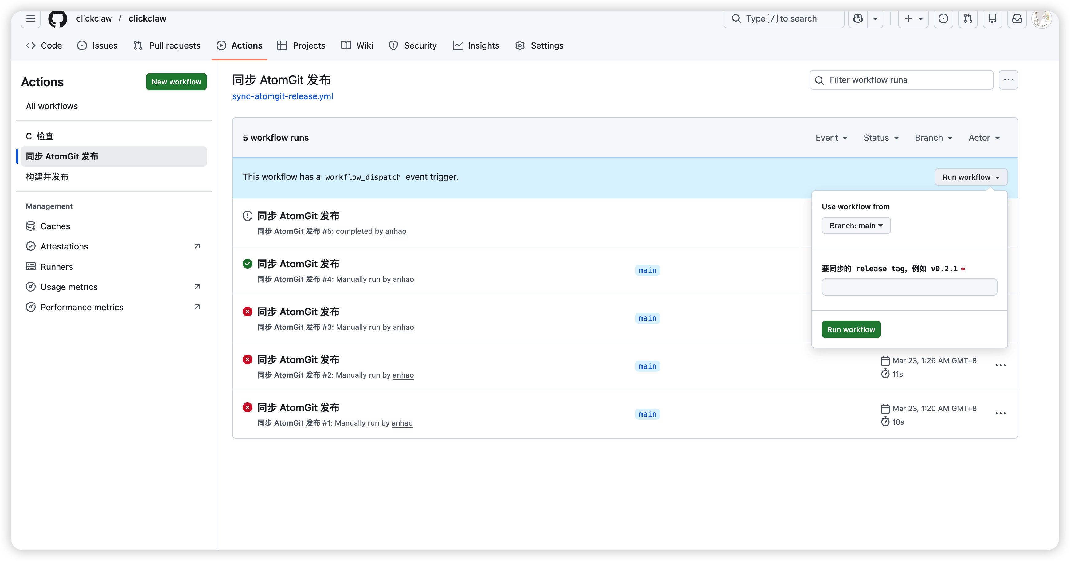The height and width of the screenshot is (561, 1070).
Task: Open notifications inbox icon
Action: coord(1017,19)
